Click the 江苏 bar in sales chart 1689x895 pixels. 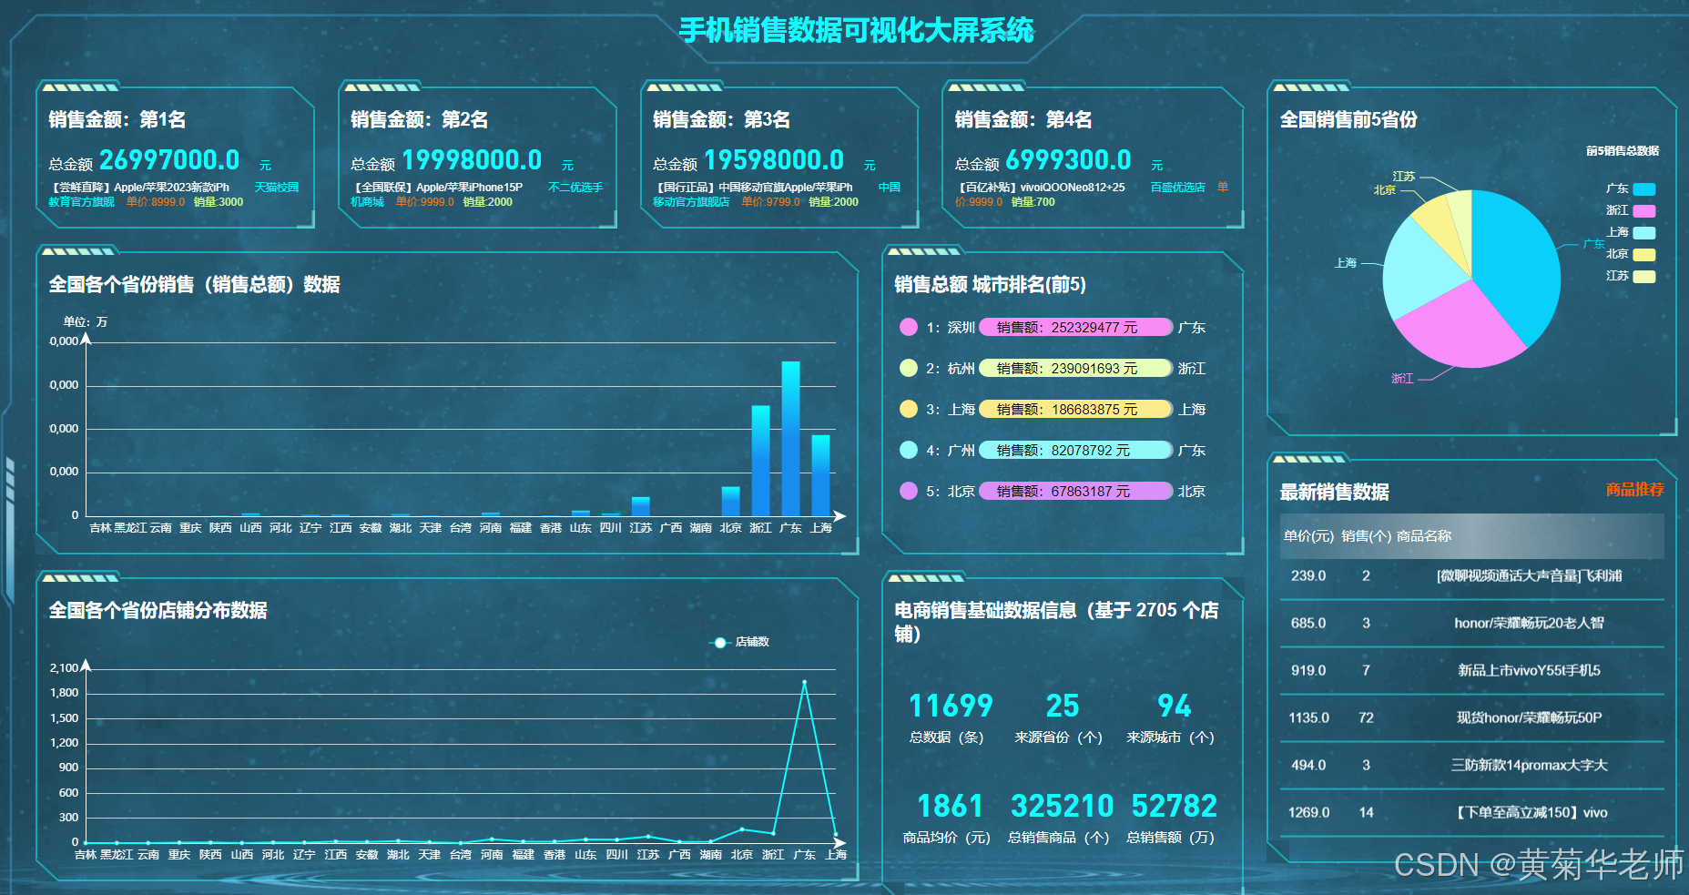point(640,506)
